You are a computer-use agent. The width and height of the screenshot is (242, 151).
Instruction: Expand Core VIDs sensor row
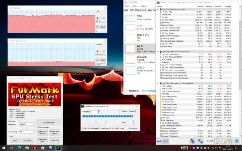161,12
